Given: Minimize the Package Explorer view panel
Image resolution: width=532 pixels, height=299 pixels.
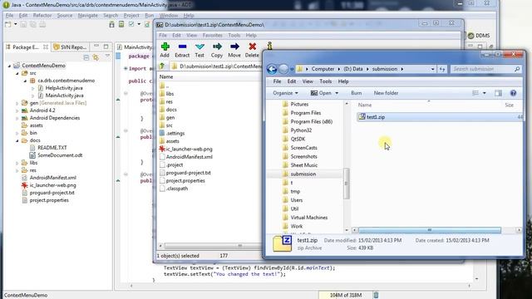Looking at the screenshot, I should 96,47.
